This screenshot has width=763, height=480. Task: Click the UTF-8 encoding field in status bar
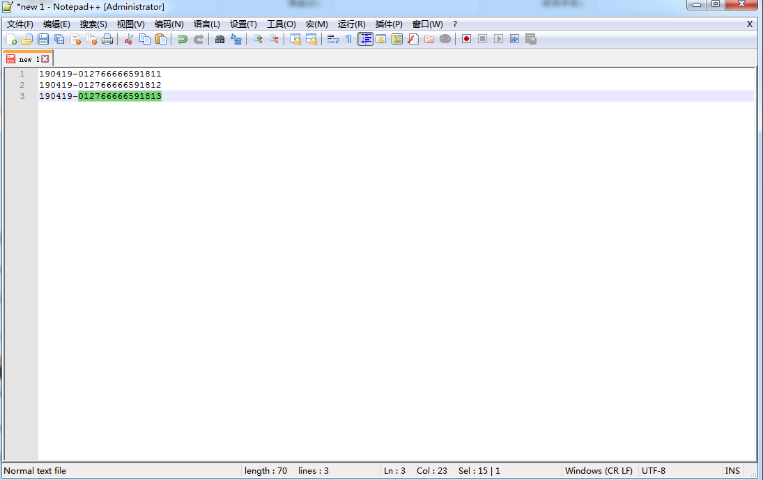coord(654,471)
